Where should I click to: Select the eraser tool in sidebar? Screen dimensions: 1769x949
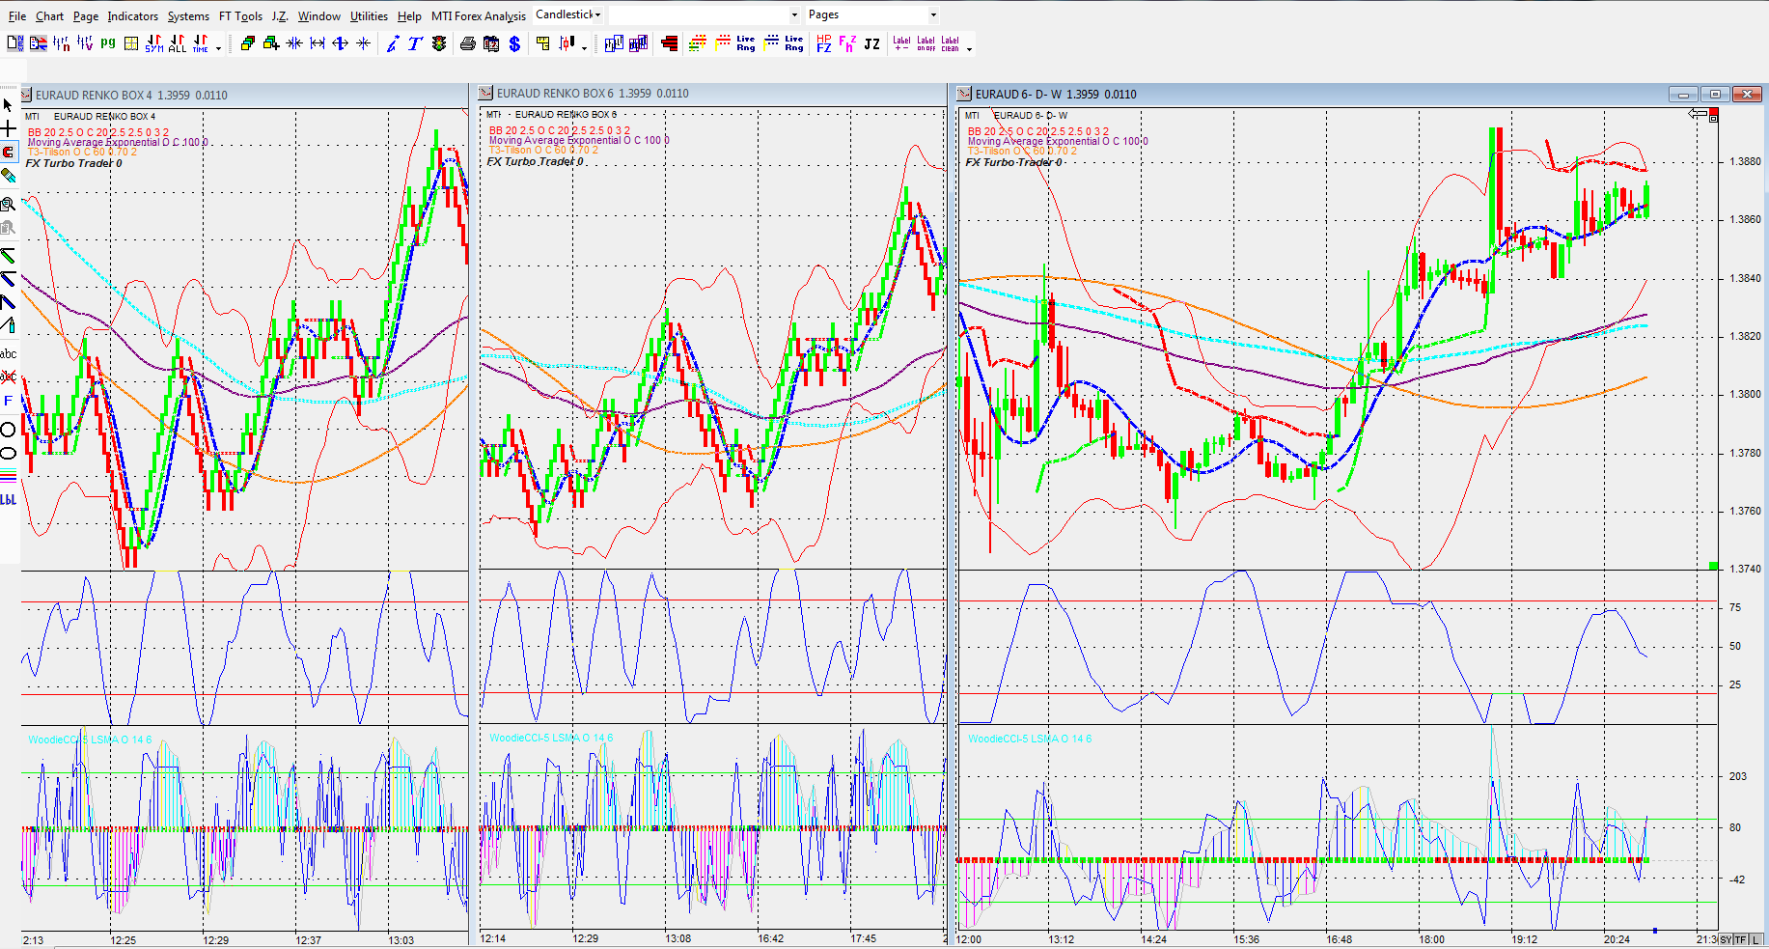pos(9,176)
